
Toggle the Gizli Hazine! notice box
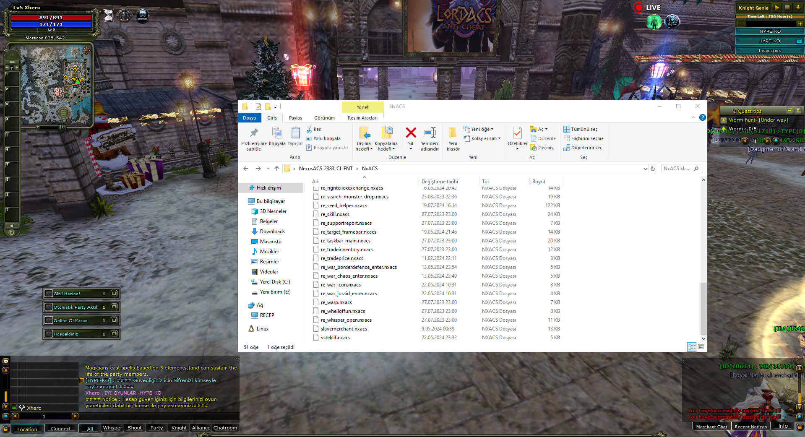(x=114, y=293)
